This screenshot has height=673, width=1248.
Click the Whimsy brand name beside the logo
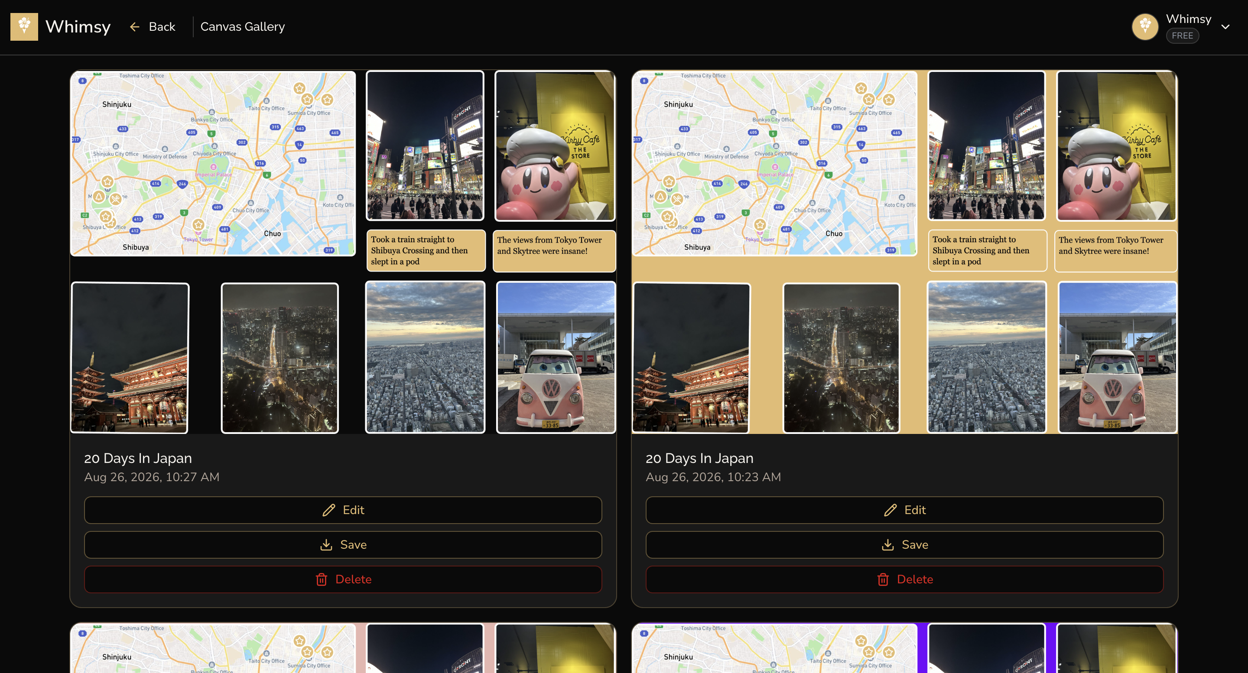point(78,26)
